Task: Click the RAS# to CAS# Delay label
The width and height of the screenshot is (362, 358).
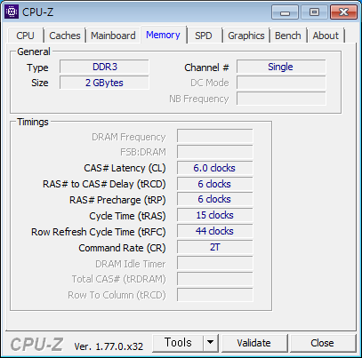Action: tap(104, 184)
